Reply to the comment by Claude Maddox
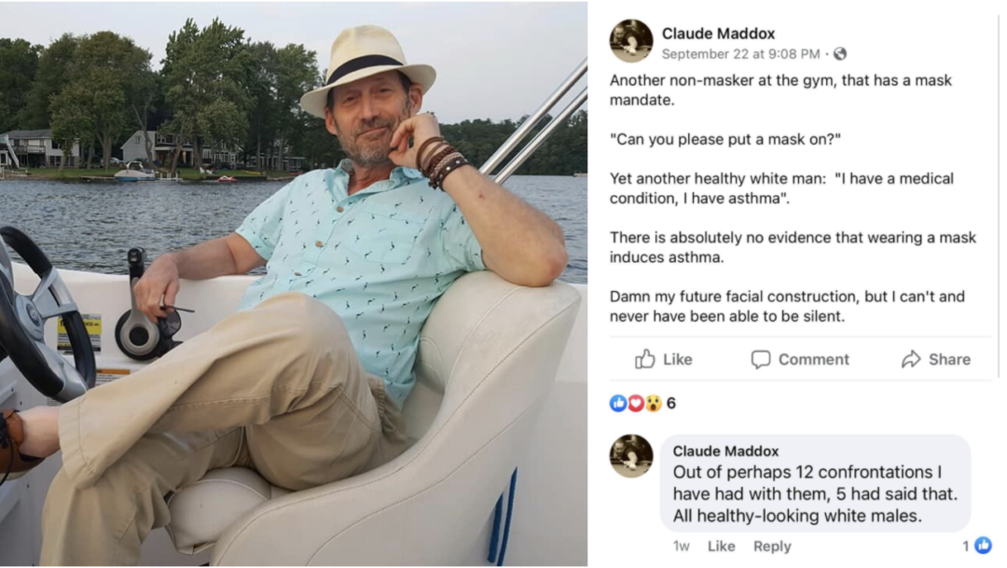 (x=772, y=547)
